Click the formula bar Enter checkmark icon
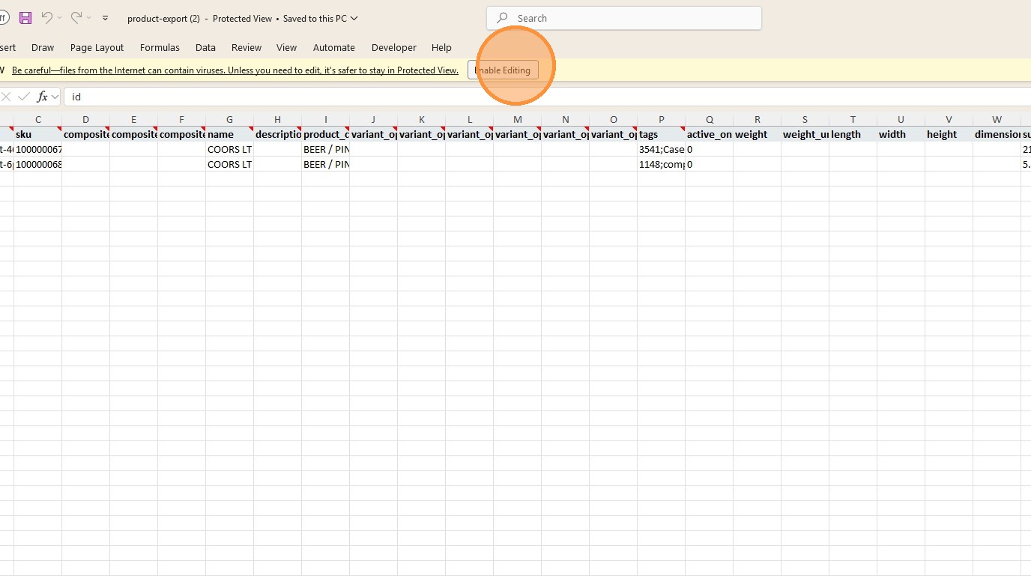This screenshot has width=1031, height=576. 24,97
